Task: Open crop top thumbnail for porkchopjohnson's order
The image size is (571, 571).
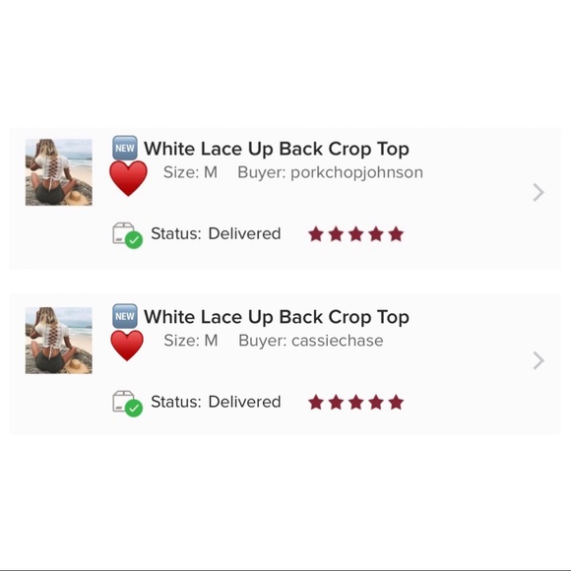Action: [59, 172]
